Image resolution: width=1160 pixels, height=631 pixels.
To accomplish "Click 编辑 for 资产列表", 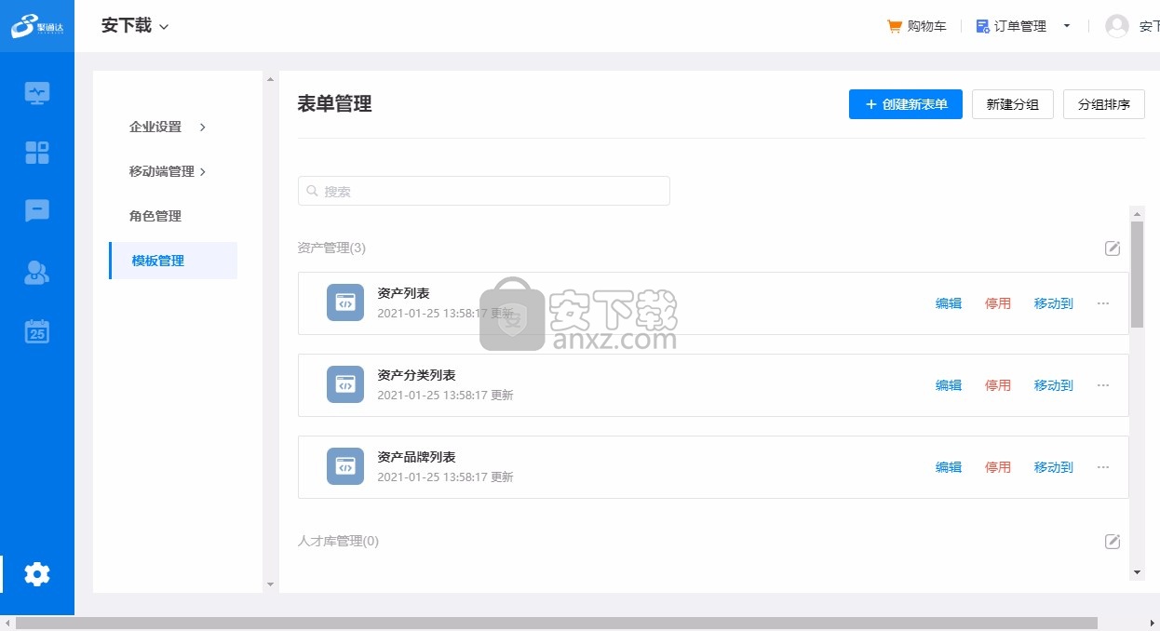I will coord(949,303).
